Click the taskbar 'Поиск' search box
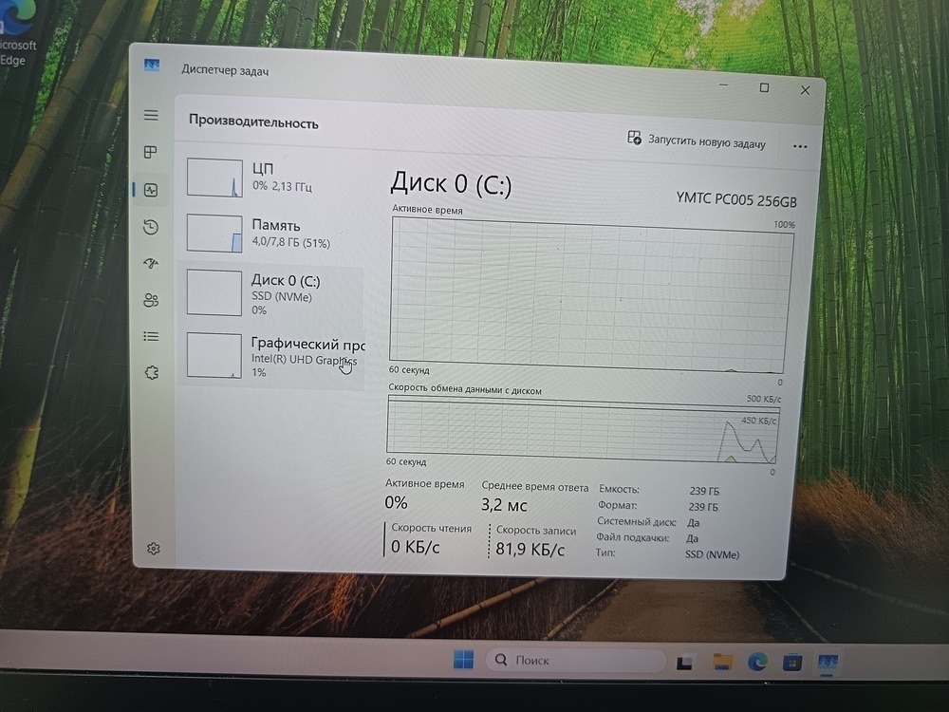949x712 pixels. click(x=575, y=660)
